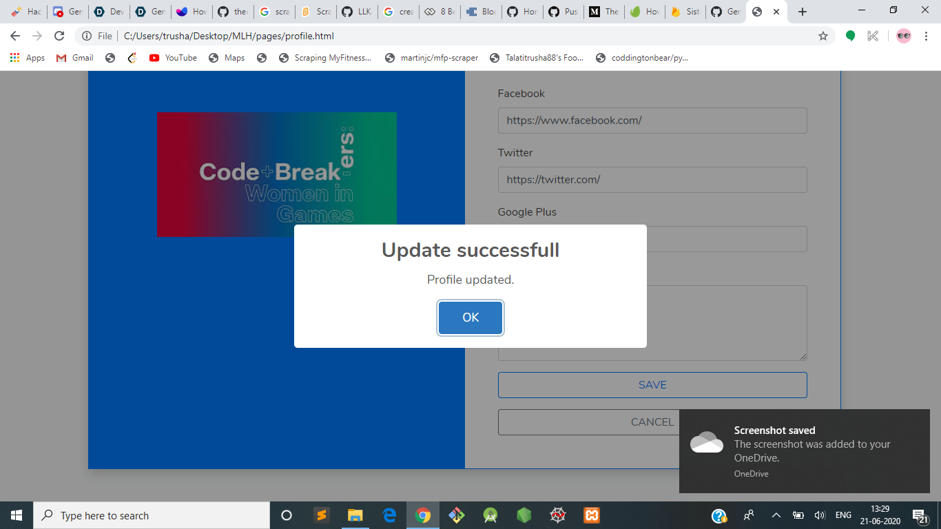The height and width of the screenshot is (529, 941).
Task: Open the 'martinjc/mfp-scraper' bookmark
Action: (432, 58)
